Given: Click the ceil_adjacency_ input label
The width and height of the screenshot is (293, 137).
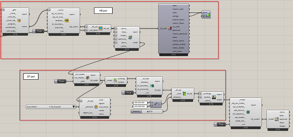Looking at the screenshot, I should [x=238, y=114].
